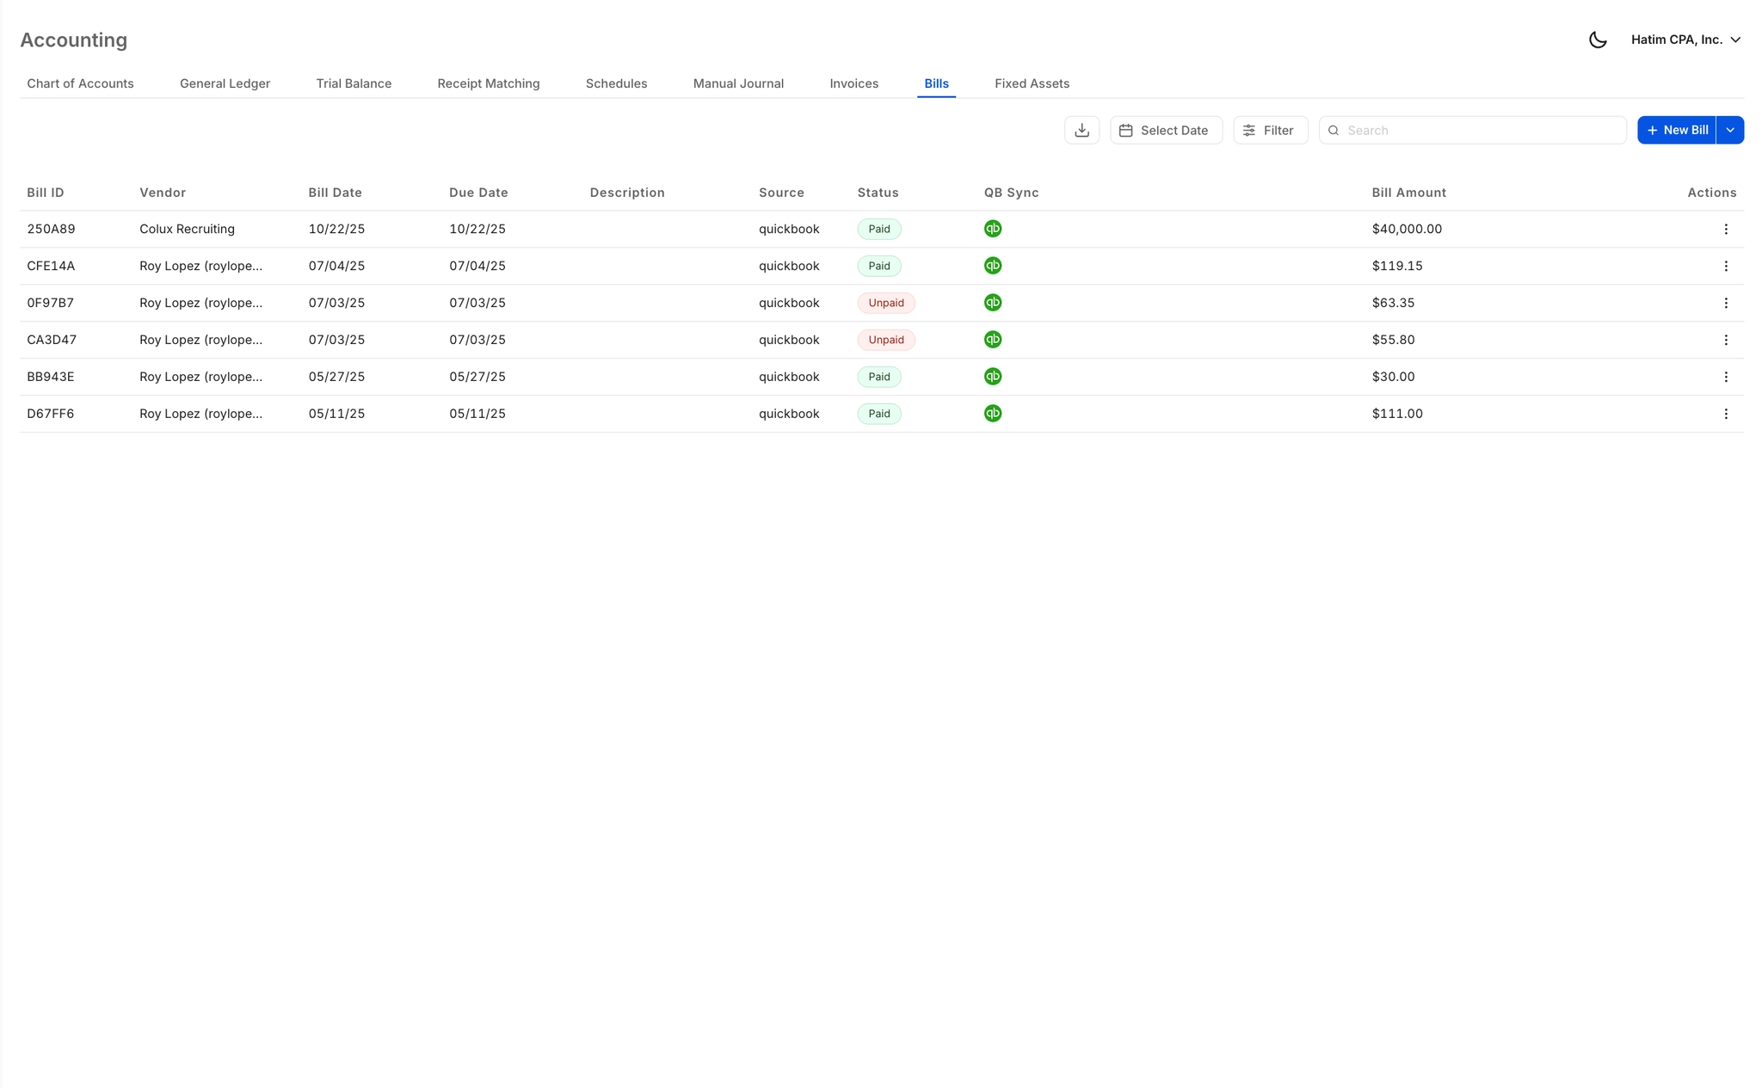Viewport: 1762px width, 1088px height.
Task: Open Hatim CPA, Inc. company dropdown
Action: 1685,40
